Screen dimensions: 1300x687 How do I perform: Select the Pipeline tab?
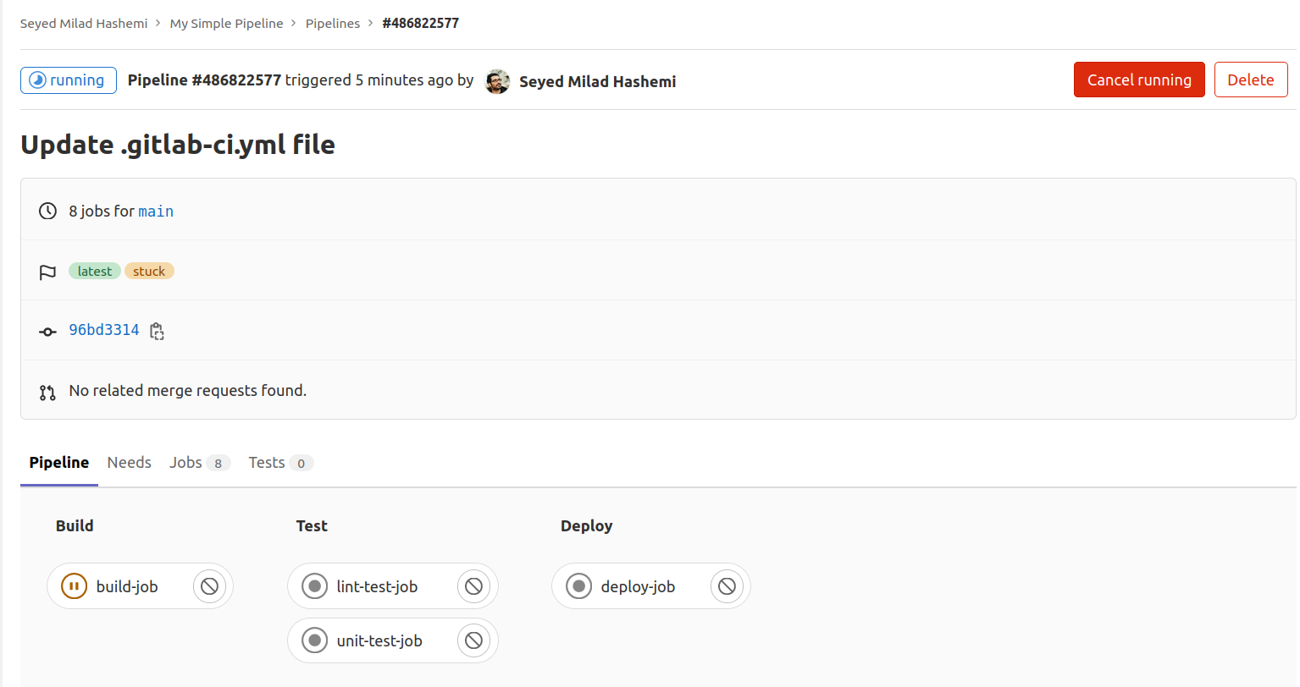59,463
